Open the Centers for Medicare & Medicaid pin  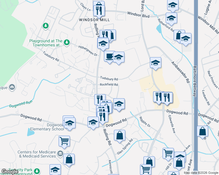(60, 154)
